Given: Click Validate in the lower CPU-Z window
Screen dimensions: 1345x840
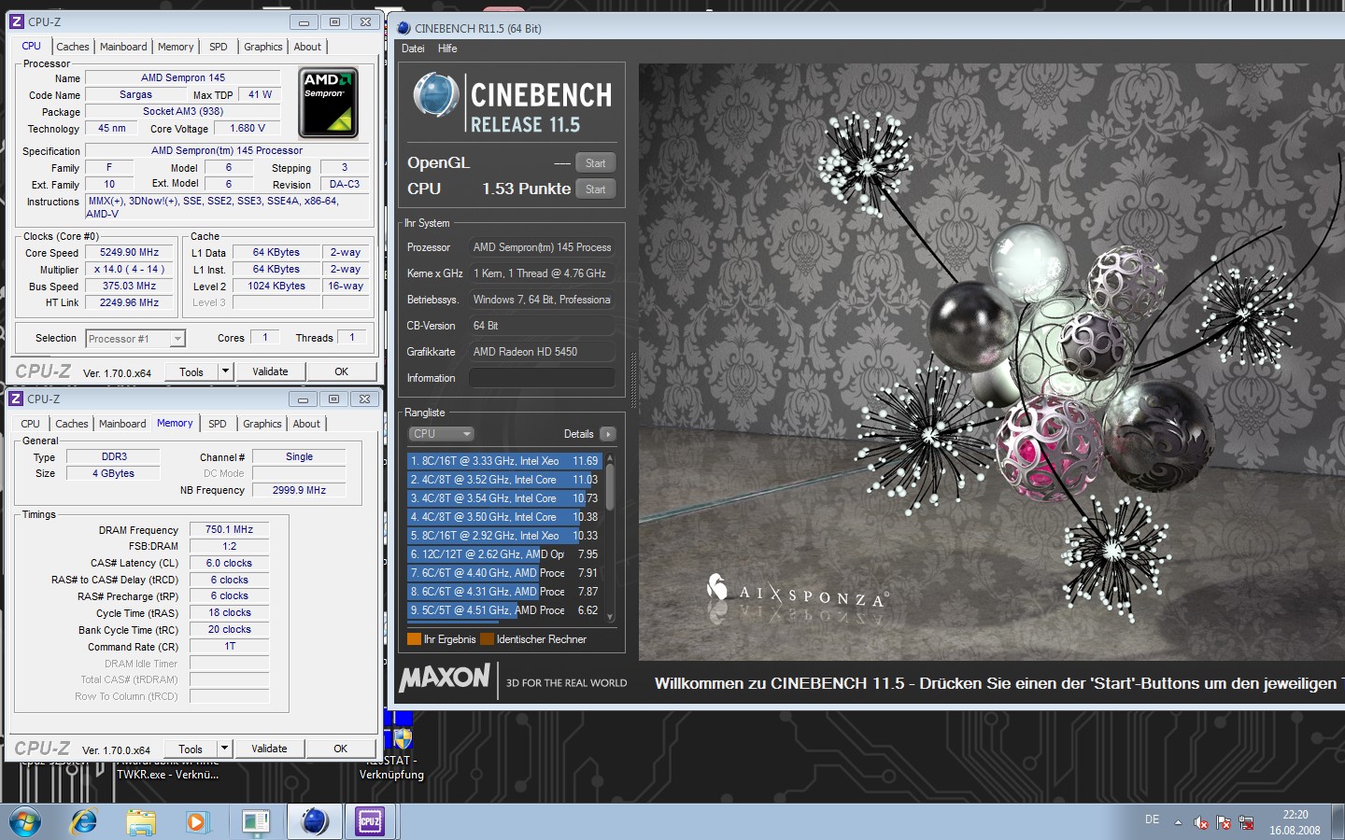Looking at the screenshot, I should (x=270, y=749).
